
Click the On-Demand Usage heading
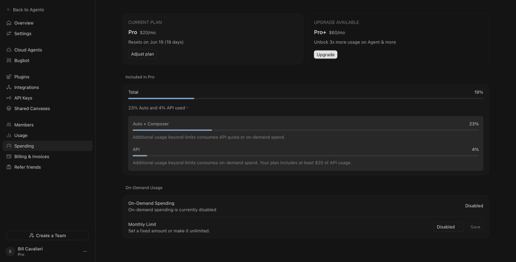(x=144, y=188)
